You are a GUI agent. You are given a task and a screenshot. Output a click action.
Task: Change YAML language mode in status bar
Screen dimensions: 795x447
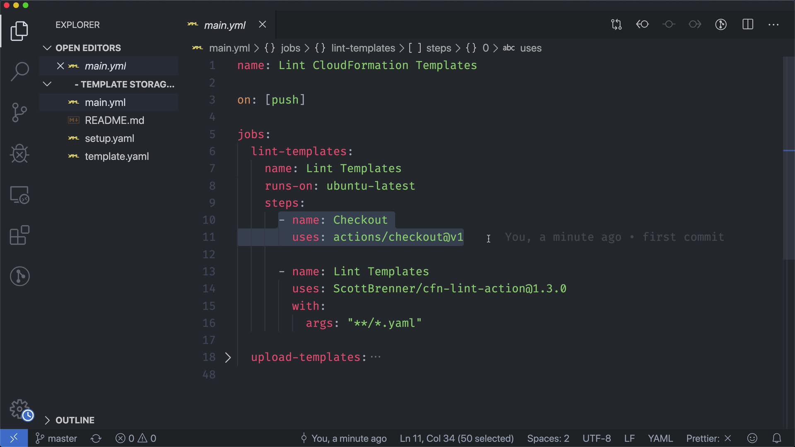tap(660, 438)
